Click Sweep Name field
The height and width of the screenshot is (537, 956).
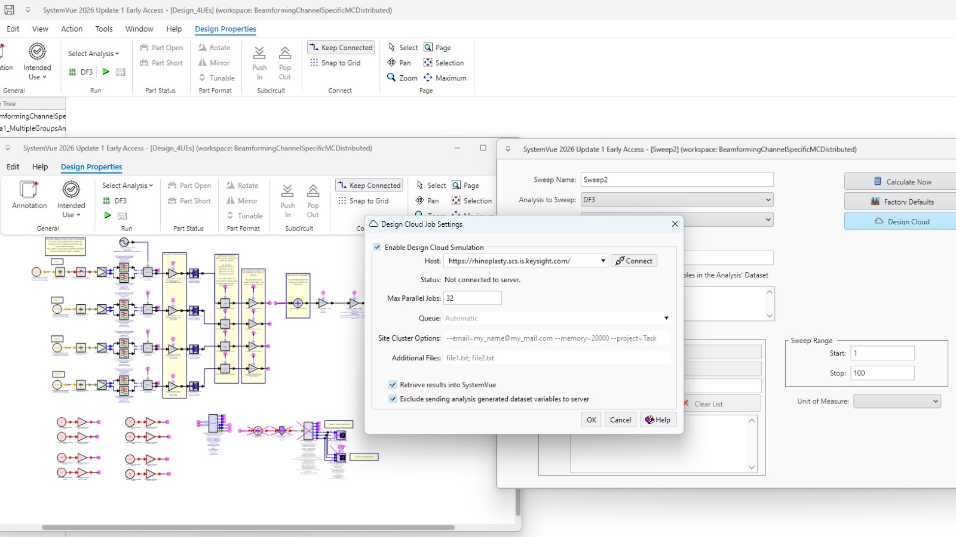pyautogui.click(x=677, y=180)
